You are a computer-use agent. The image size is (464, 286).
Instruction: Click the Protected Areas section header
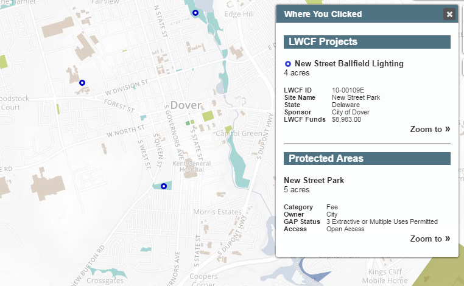[367, 159]
